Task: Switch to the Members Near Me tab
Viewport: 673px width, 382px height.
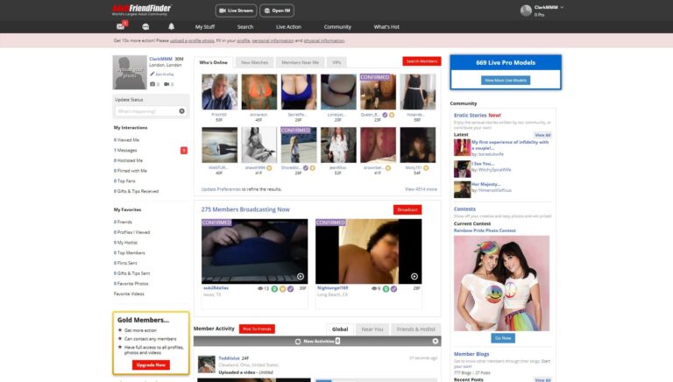Action: point(300,63)
